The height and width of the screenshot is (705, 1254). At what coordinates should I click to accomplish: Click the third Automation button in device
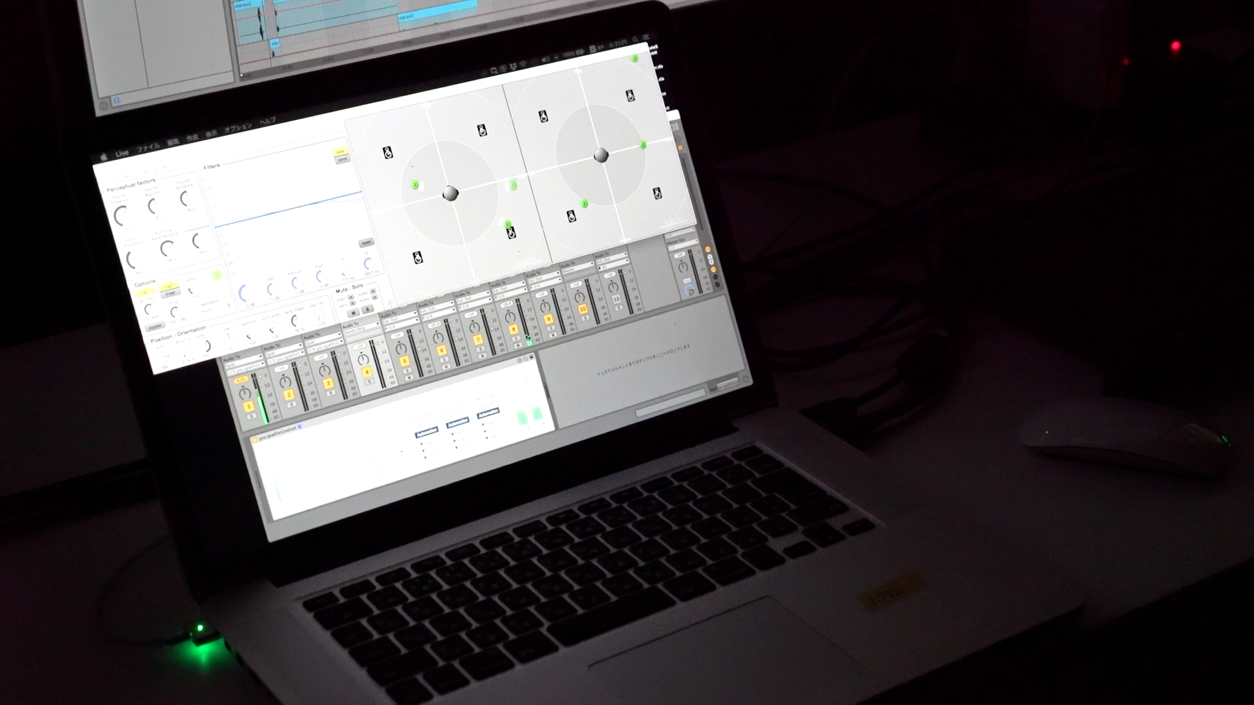click(488, 414)
